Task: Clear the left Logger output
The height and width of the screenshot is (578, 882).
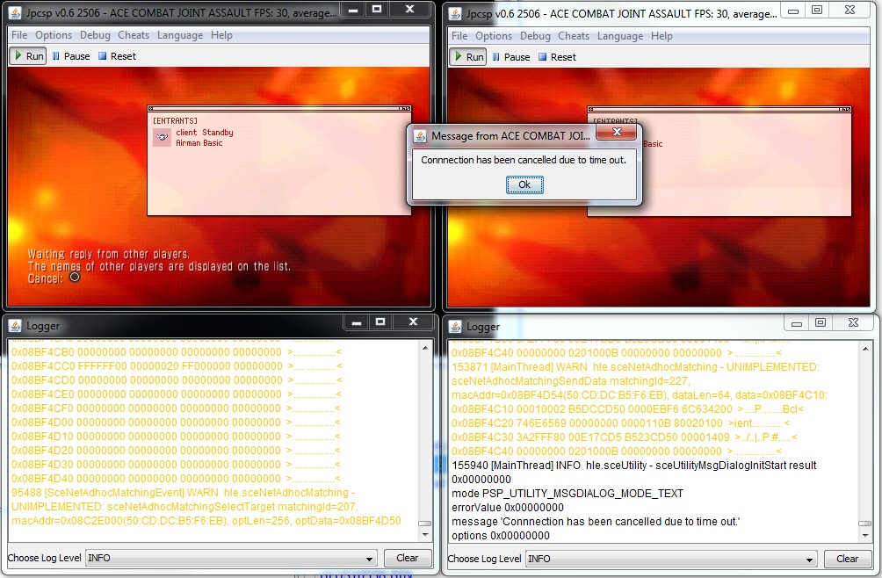Action: (408, 558)
